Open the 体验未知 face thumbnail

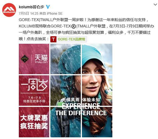tap(97, 91)
